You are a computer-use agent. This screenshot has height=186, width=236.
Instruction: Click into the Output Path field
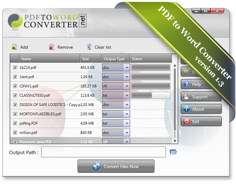103,152
